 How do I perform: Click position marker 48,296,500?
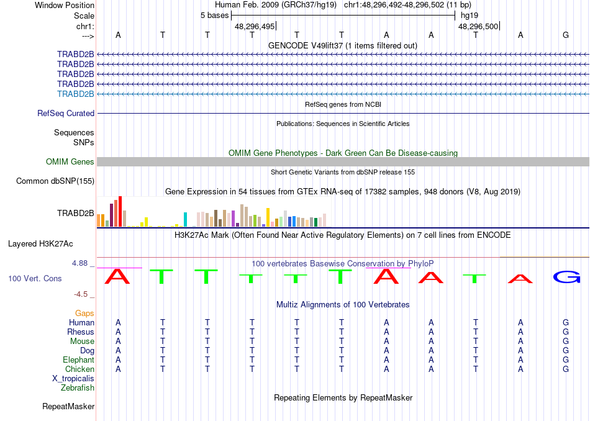(478, 26)
